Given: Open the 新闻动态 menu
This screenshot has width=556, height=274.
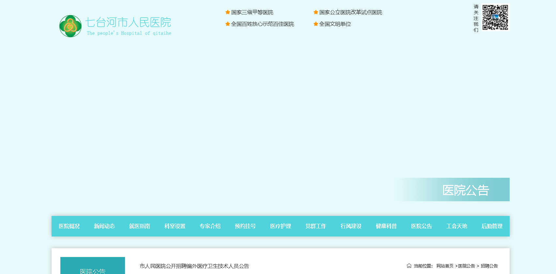Looking at the screenshot, I should (104, 226).
